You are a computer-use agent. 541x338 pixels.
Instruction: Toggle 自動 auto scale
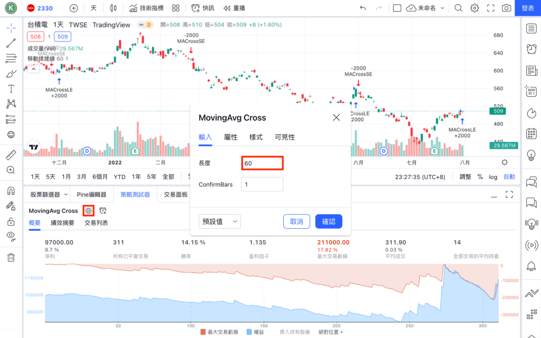[x=509, y=177]
